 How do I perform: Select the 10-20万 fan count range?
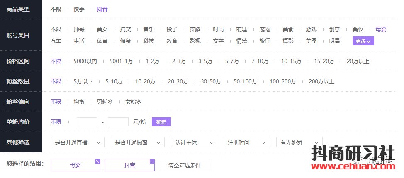145,81
